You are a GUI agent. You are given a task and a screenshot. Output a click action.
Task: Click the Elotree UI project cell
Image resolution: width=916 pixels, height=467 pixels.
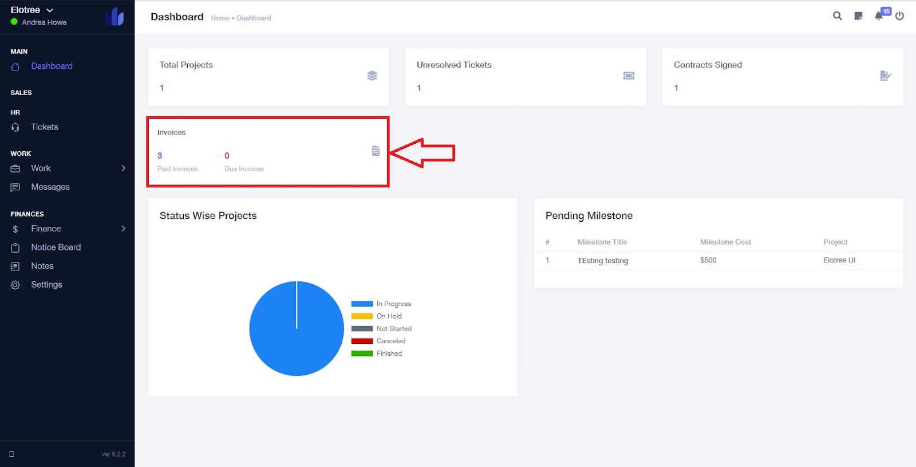(839, 260)
